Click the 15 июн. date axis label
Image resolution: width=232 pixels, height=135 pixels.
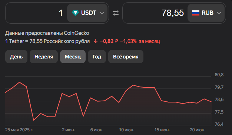(162, 130)
